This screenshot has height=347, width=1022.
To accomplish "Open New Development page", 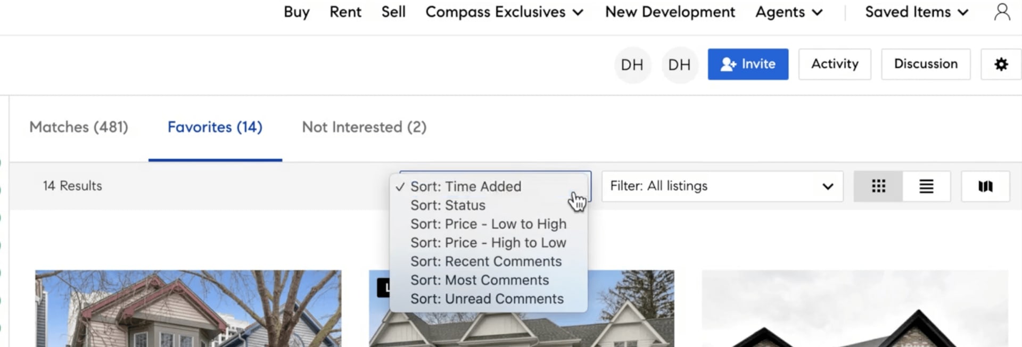I will (x=670, y=12).
